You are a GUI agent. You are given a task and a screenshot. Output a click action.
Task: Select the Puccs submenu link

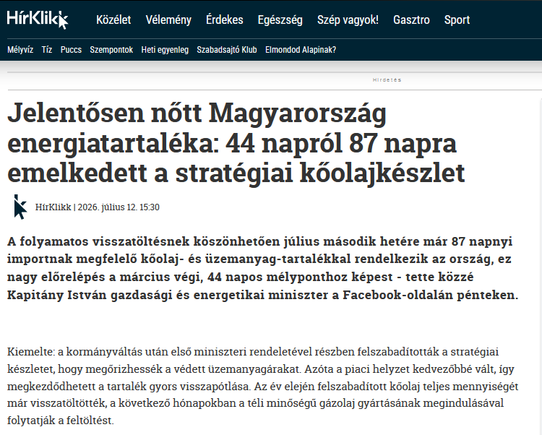71,50
